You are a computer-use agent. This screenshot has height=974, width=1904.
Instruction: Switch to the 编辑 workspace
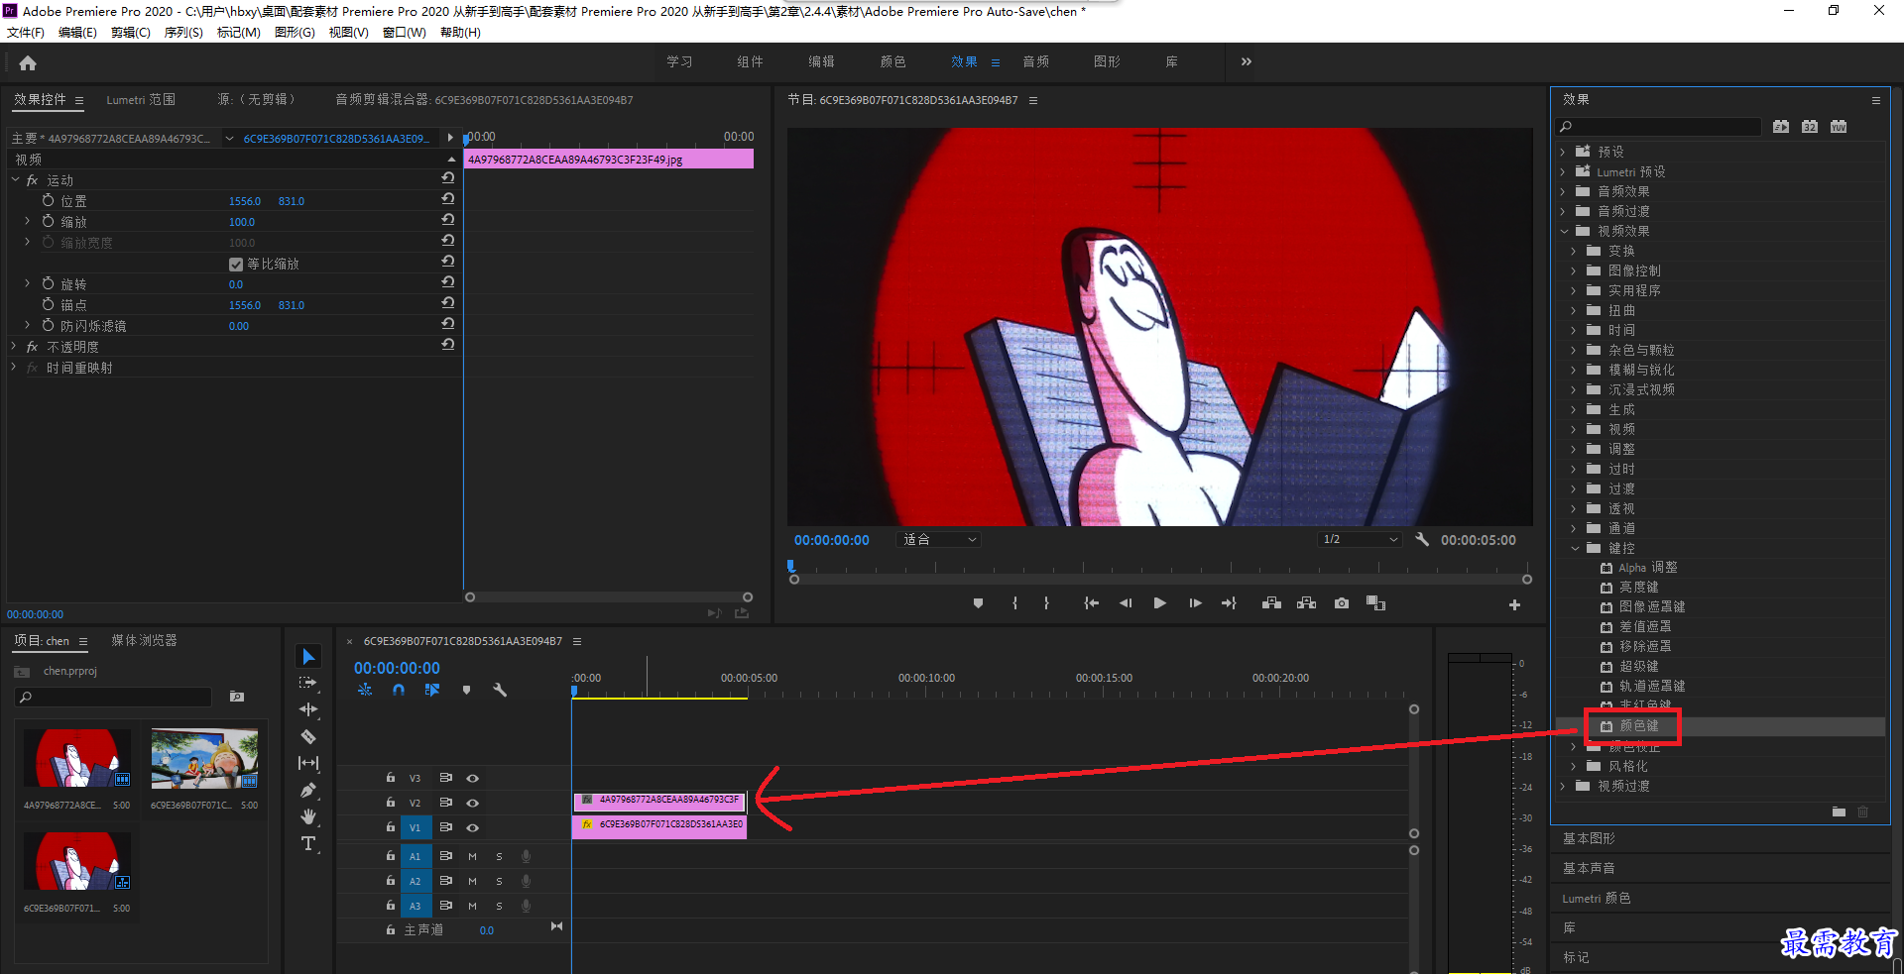pyautogui.click(x=821, y=61)
